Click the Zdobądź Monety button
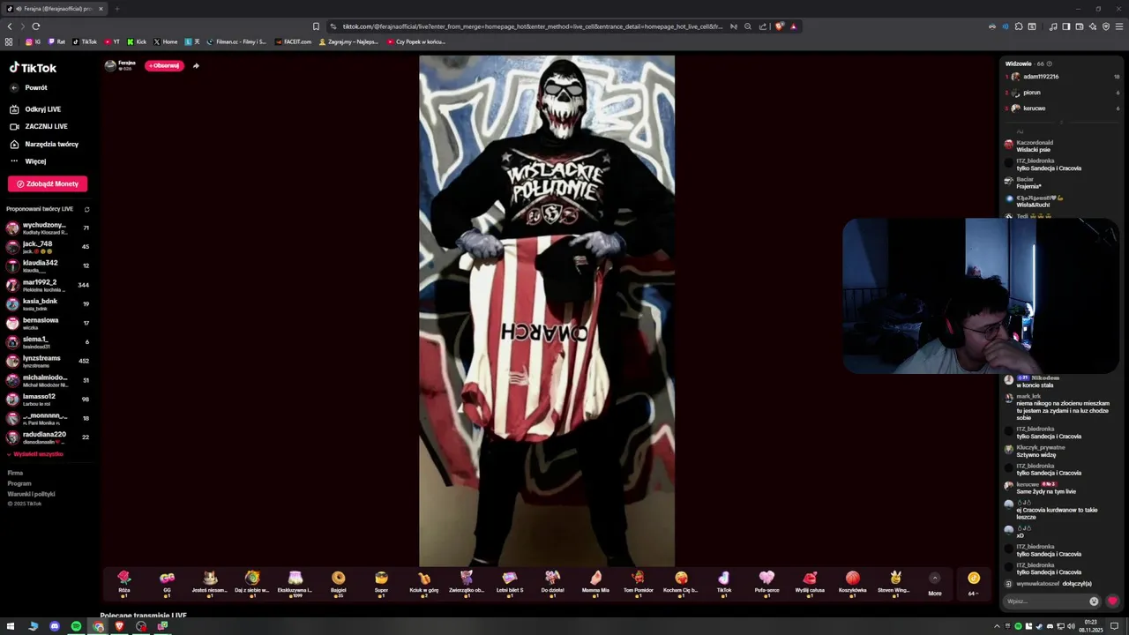The image size is (1129, 635). pyautogui.click(x=48, y=183)
